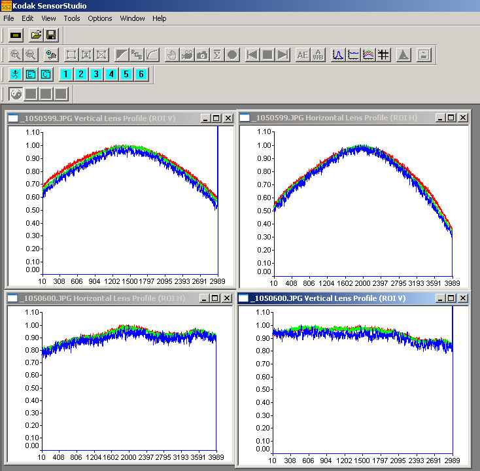Open the histogram plot tool
The width and height of the screenshot is (480, 471).
coord(338,55)
